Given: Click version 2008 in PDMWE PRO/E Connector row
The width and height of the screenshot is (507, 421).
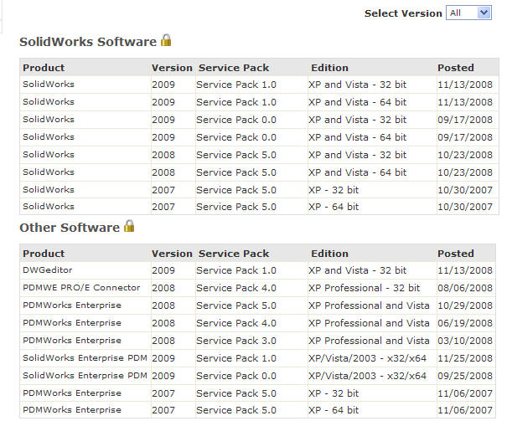Looking at the screenshot, I should [x=163, y=288].
